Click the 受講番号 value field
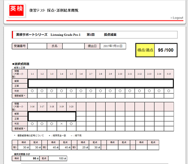The width and height of the screenshot is (188, 164). coord(37,46)
